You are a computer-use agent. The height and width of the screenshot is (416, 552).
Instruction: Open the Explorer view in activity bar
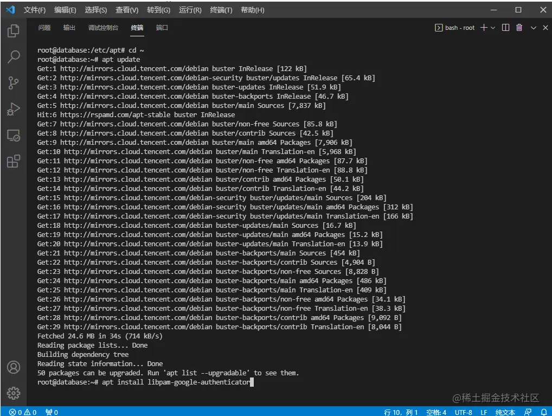[14, 31]
